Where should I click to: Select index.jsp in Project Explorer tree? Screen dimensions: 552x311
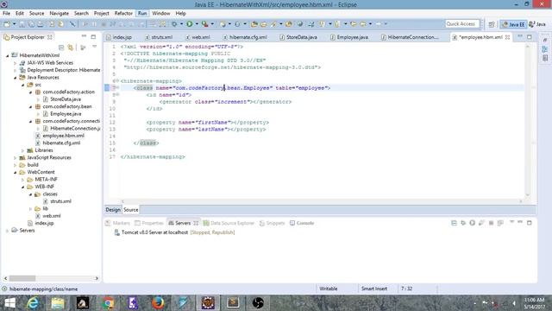tap(44, 223)
